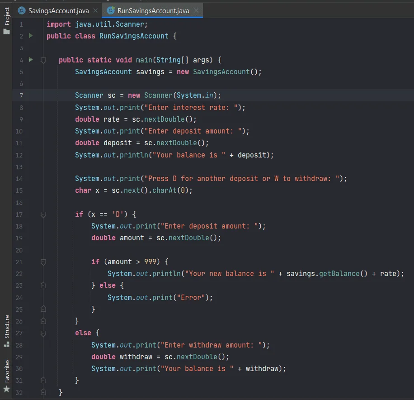The width and height of the screenshot is (414, 400).
Task: Select the RunSavingsAccount.java tab
Action: click(153, 10)
